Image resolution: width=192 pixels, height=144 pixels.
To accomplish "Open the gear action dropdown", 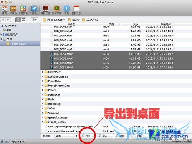I will pyautogui.click(x=35, y=20).
